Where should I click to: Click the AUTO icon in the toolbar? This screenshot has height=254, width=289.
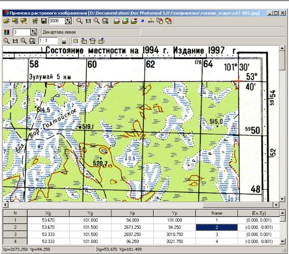pos(151,21)
